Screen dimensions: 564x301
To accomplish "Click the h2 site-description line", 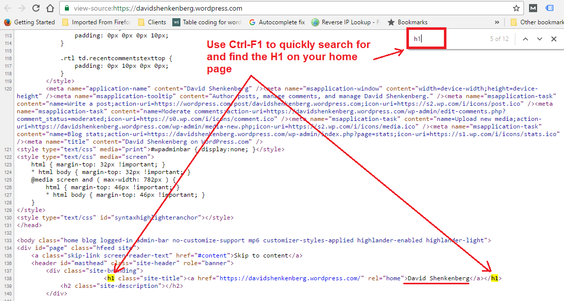I will coord(122,285).
